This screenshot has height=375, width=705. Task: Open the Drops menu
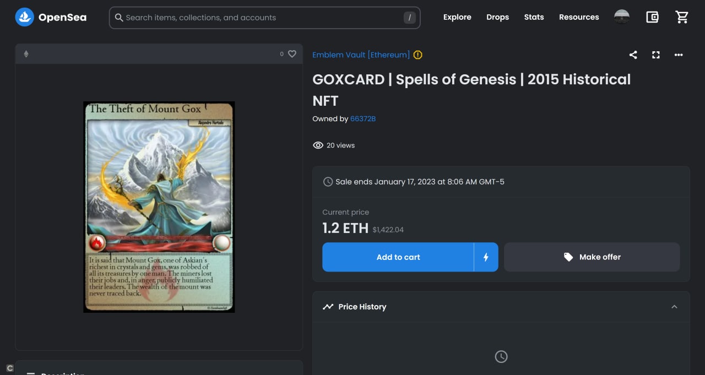[497, 17]
